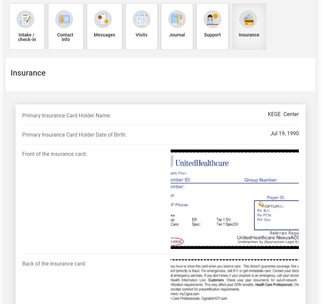The height and width of the screenshot is (304, 336).
Task: View the front insurance card image
Action: [235, 199]
